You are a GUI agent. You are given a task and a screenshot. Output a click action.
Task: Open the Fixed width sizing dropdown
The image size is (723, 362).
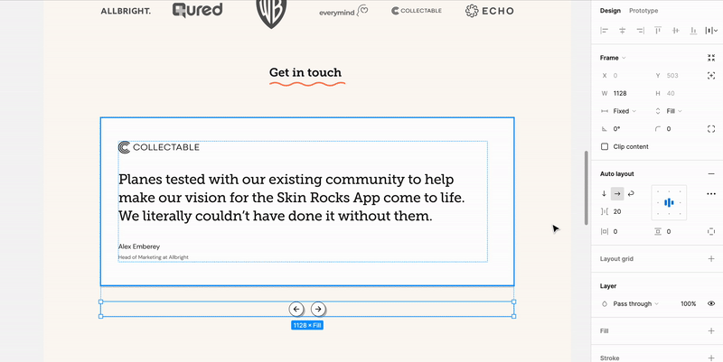tap(624, 111)
